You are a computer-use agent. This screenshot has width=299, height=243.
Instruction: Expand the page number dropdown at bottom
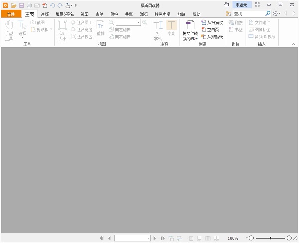148,238
